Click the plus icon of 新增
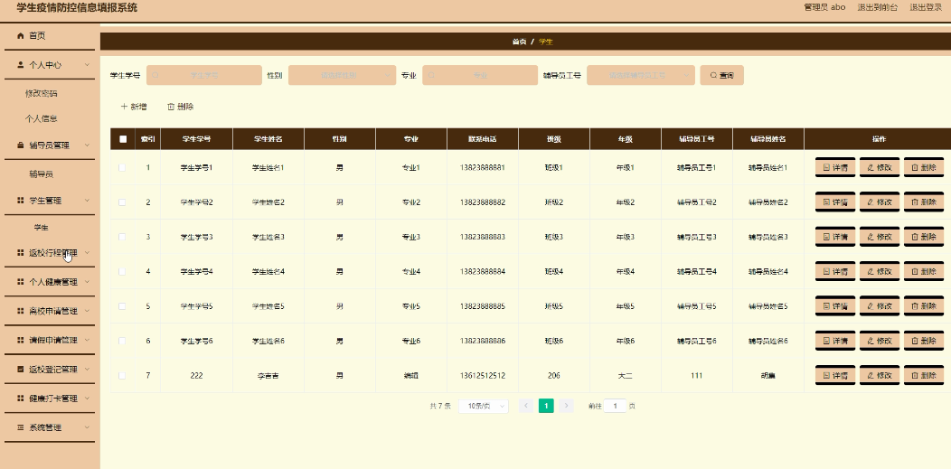 125,107
